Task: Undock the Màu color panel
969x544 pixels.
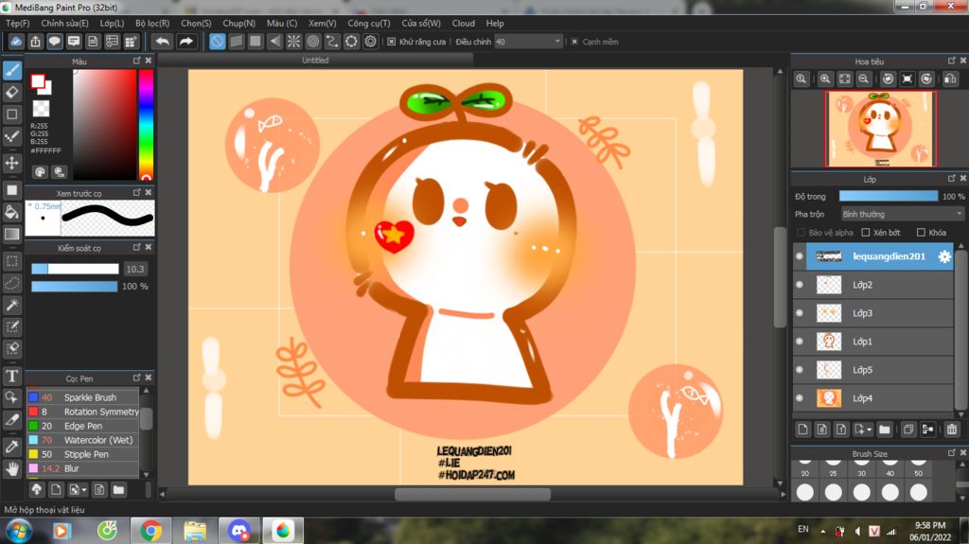Action: point(136,61)
